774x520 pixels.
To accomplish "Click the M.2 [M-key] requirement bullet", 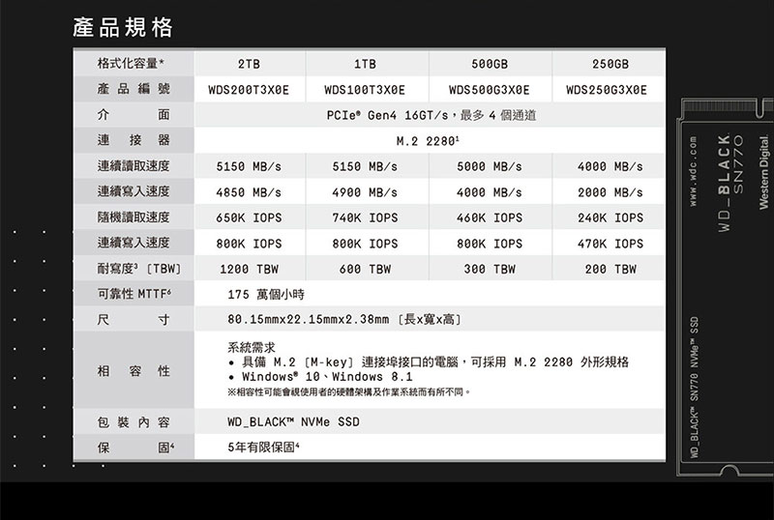I will coord(428,362).
